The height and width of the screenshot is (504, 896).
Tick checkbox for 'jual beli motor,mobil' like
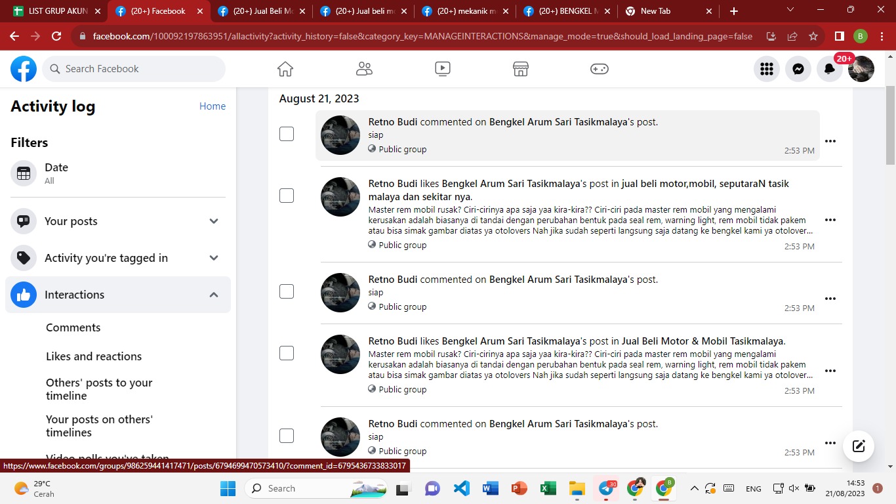pyautogui.click(x=287, y=196)
